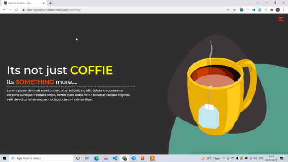Open network signal settings in tray
Image resolution: width=288 pixels, height=162 pixels.
251,158
